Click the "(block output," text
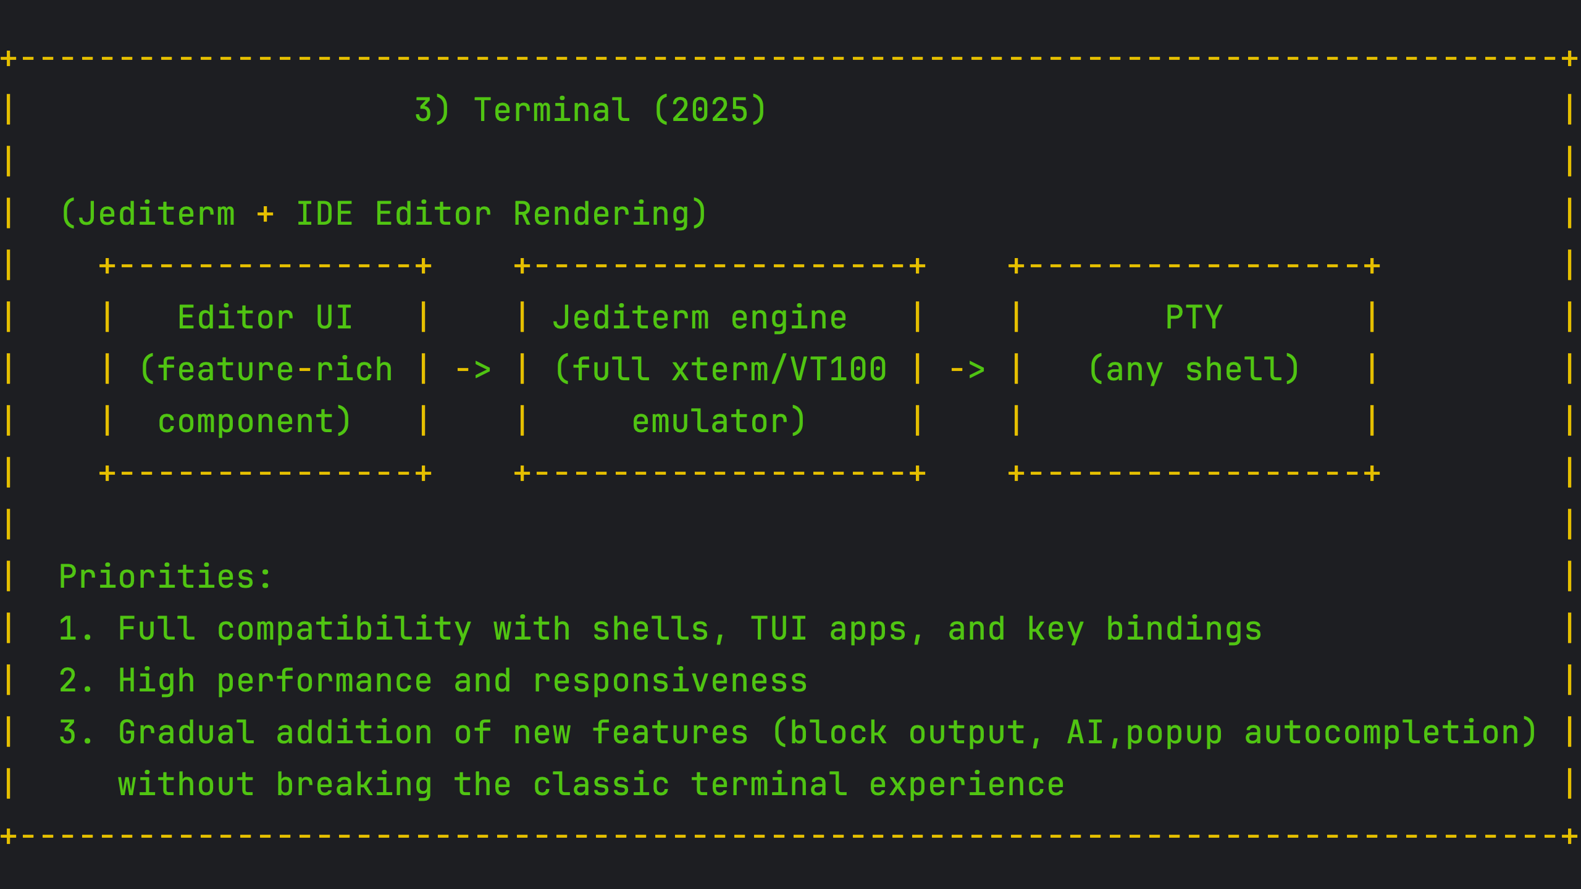 pyautogui.click(x=907, y=733)
